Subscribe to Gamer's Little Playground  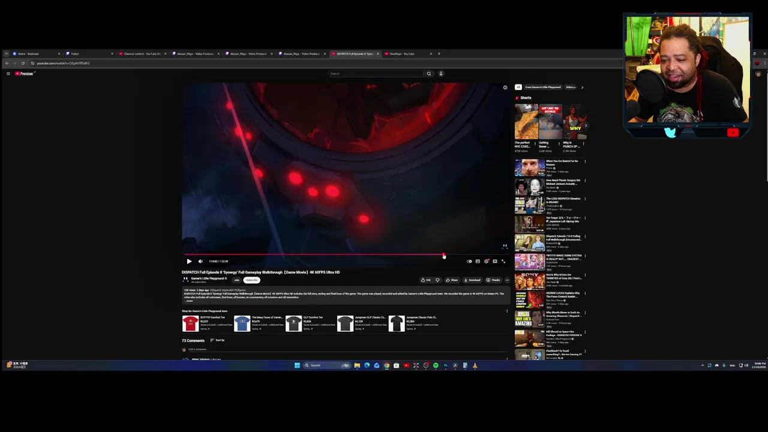pos(251,280)
